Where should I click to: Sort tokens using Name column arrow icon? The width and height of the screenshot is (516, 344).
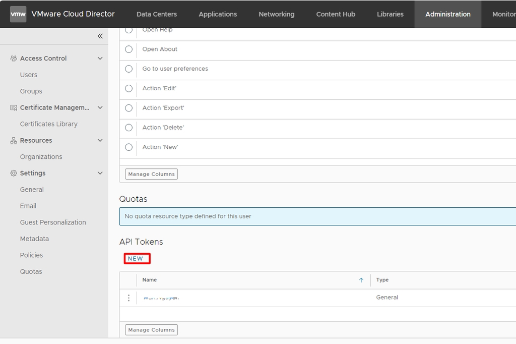[x=361, y=280]
